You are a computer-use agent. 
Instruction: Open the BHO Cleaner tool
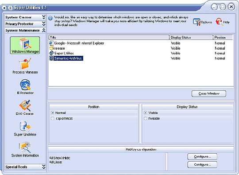(25, 108)
